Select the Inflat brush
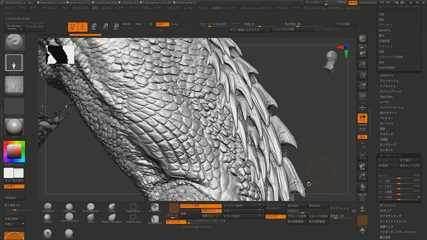427x240 pixels. tap(112, 208)
